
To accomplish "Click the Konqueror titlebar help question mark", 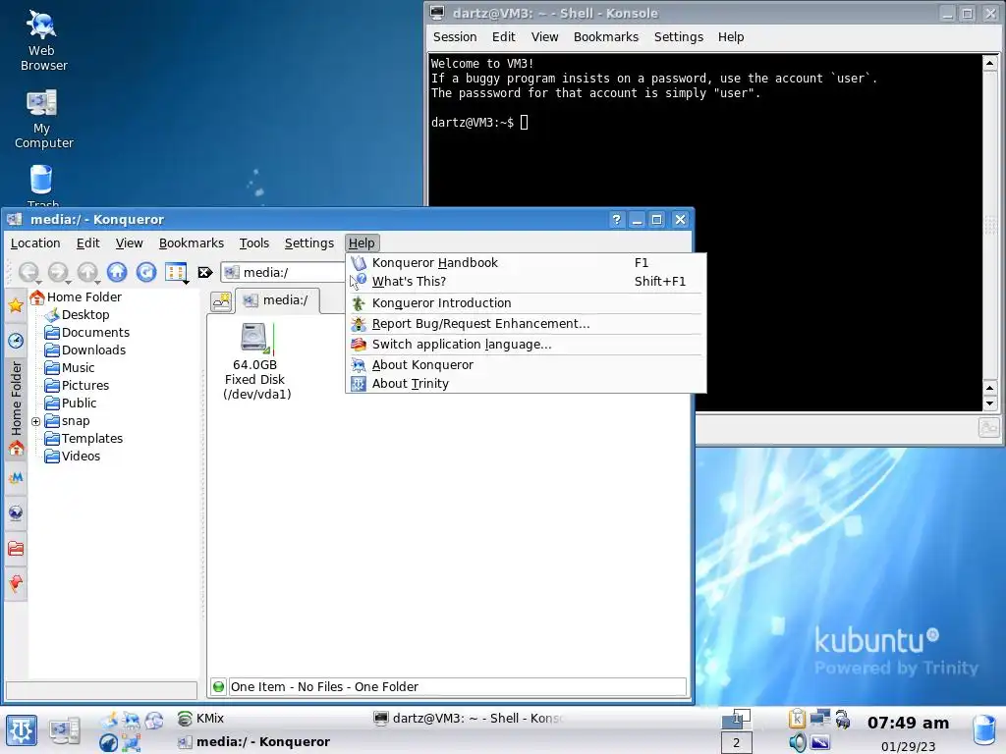I will tap(616, 219).
